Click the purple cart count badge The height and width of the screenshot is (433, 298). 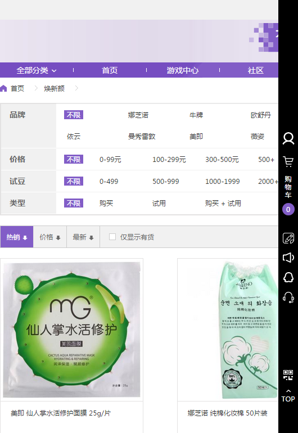288,209
